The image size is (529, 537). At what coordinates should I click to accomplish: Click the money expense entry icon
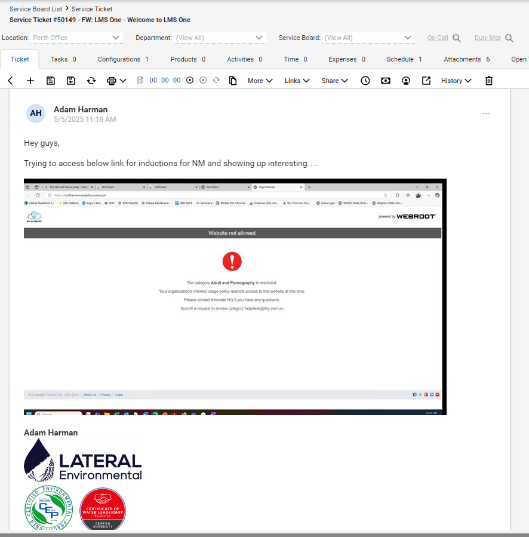tap(386, 81)
